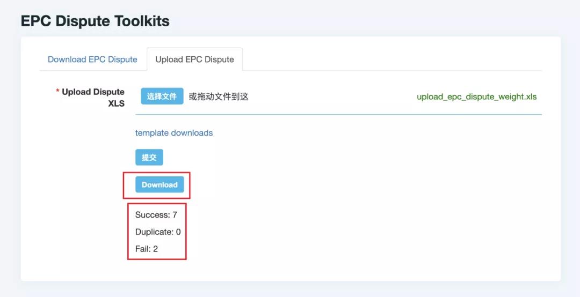Click the number 7 in the success count
The height and width of the screenshot is (297, 580).
click(175, 215)
